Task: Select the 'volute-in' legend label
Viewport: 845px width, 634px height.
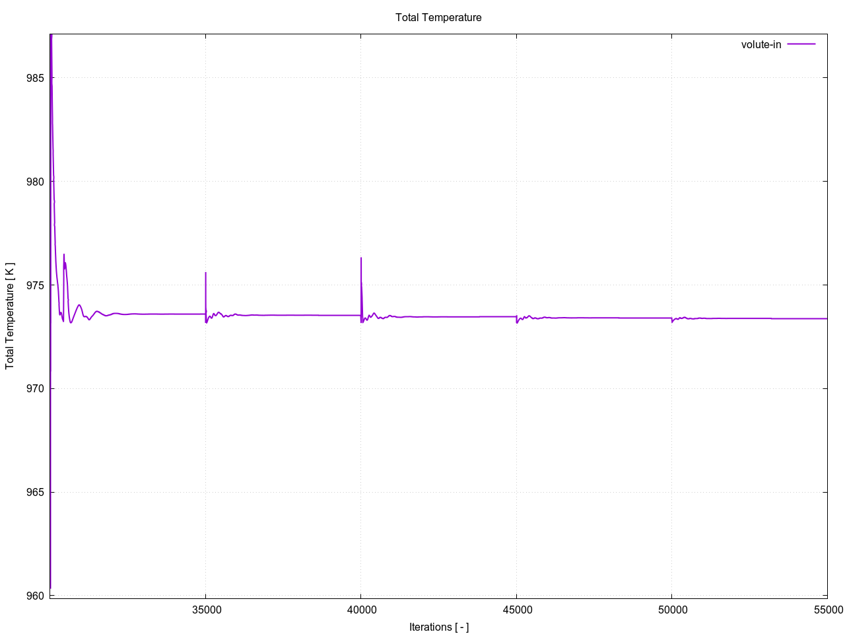Action: (x=760, y=44)
